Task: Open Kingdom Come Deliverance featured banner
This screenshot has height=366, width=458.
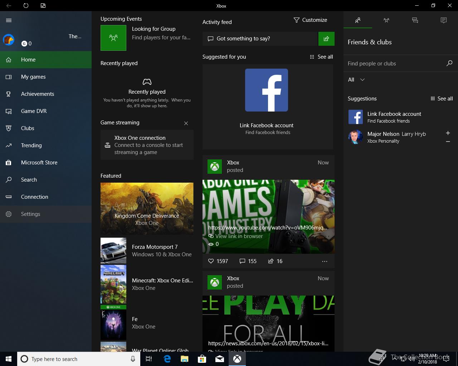Action: click(x=147, y=209)
